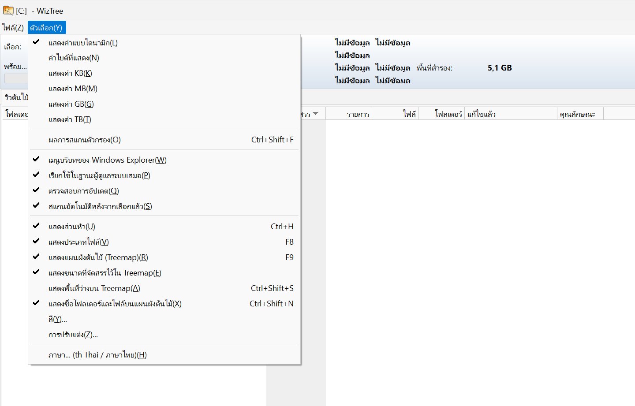The height and width of the screenshot is (406, 635).
Task: Click the พร้อม... status text
Action: (x=15, y=67)
